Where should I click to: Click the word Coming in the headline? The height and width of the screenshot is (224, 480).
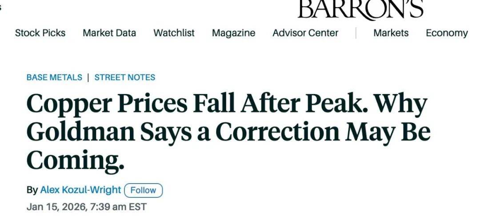click(x=75, y=160)
